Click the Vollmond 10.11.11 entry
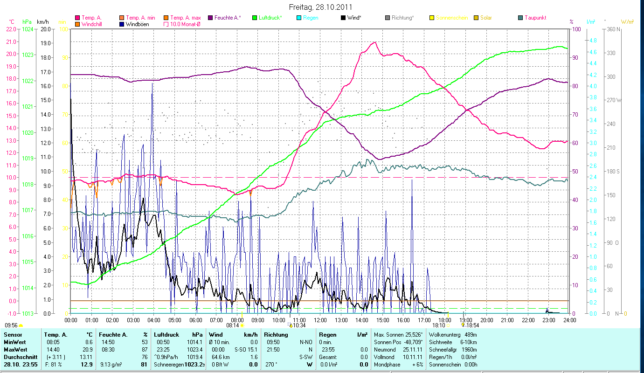644x373 pixels. (x=398, y=357)
